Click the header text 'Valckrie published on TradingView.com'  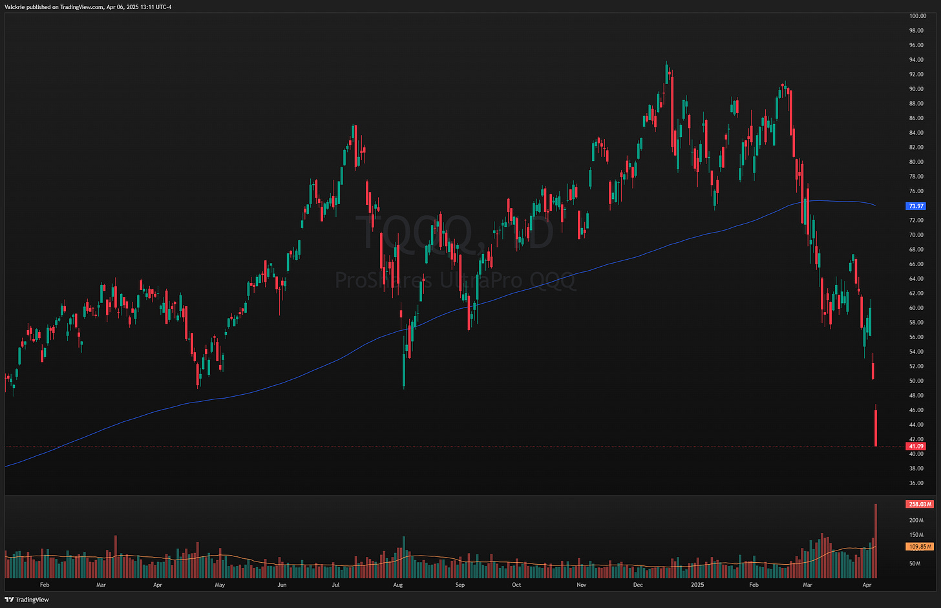54,6
